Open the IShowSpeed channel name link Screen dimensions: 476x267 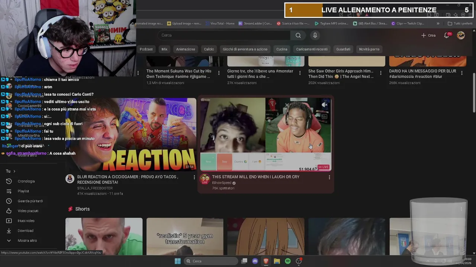coord(222,183)
